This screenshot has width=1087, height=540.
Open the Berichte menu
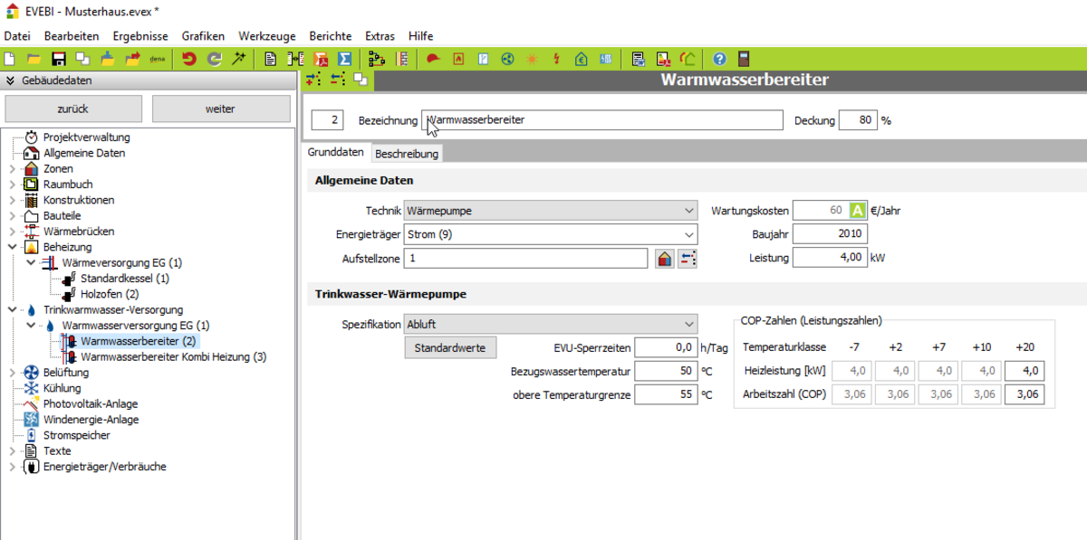tap(330, 36)
